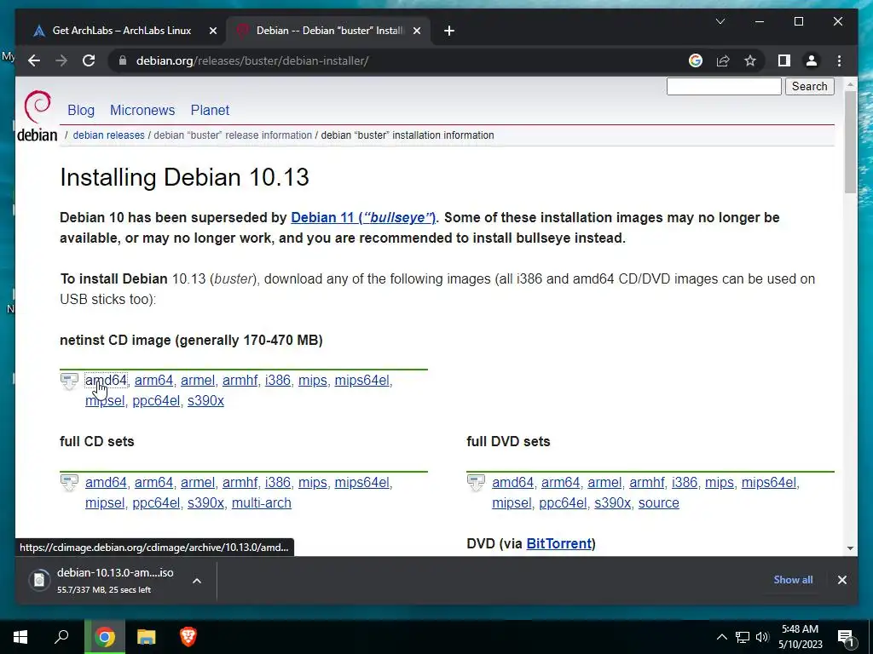Toggle the browser side panel icon

tap(784, 60)
